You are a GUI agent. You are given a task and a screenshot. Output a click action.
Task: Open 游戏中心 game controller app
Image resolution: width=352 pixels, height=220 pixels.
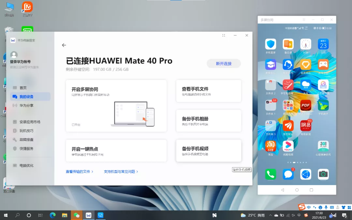pyautogui.click(x=323, y=65)
